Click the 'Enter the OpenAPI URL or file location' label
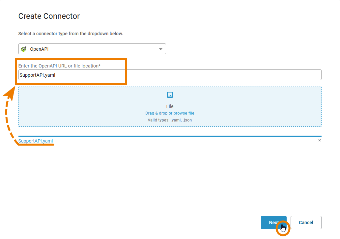Image resolution: width=340 pixels, height=239 pixels. (x=59, y=66)
